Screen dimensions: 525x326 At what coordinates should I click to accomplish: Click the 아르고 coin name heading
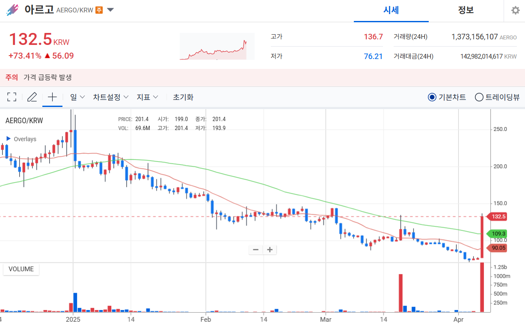[39, 9]
